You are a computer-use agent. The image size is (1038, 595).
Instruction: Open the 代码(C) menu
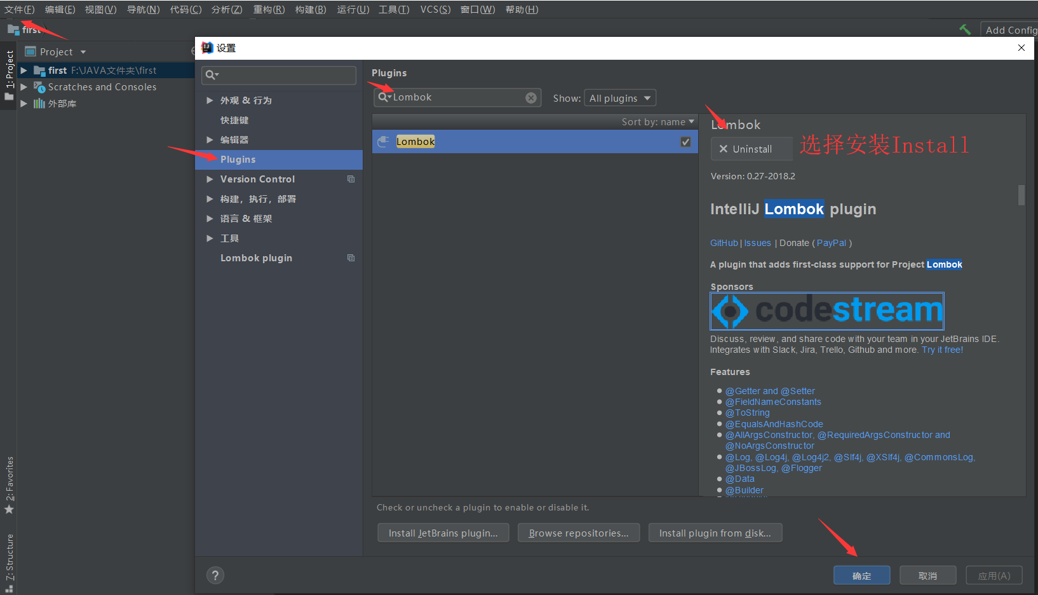point(185,10)
